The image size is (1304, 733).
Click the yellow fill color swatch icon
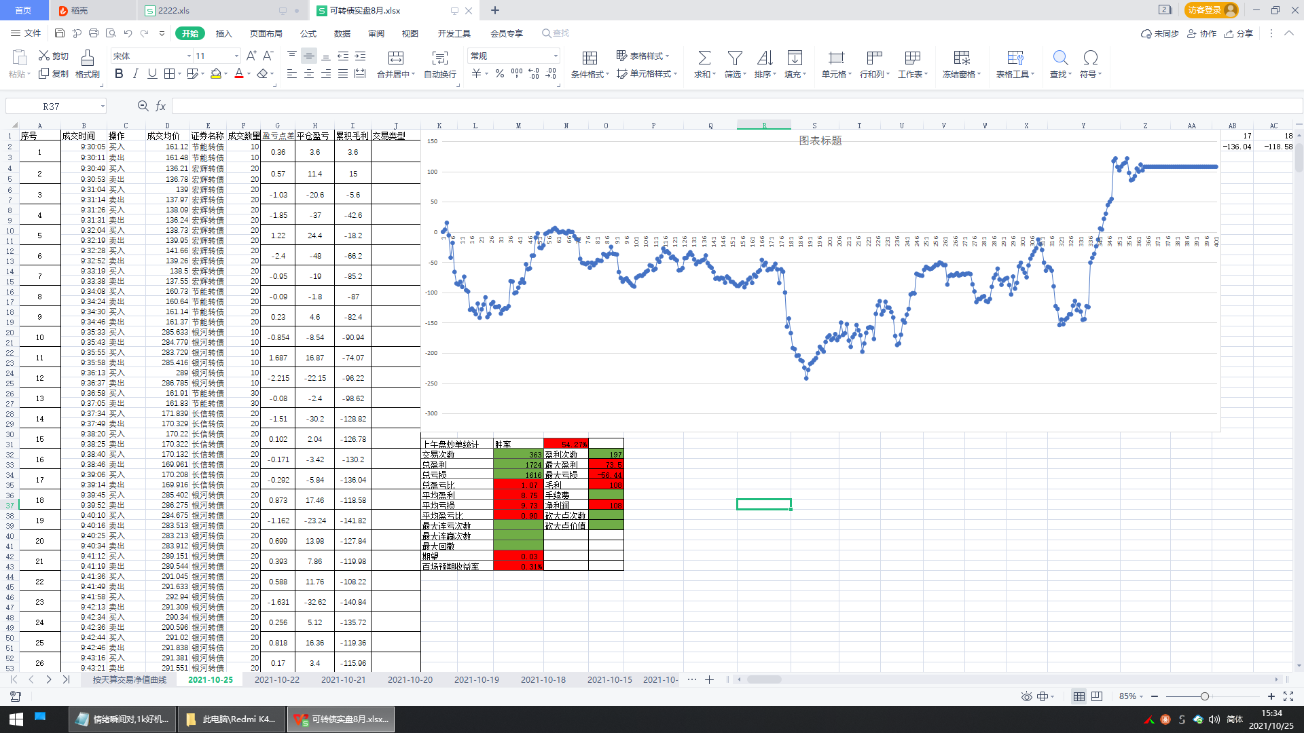[216, 73]
